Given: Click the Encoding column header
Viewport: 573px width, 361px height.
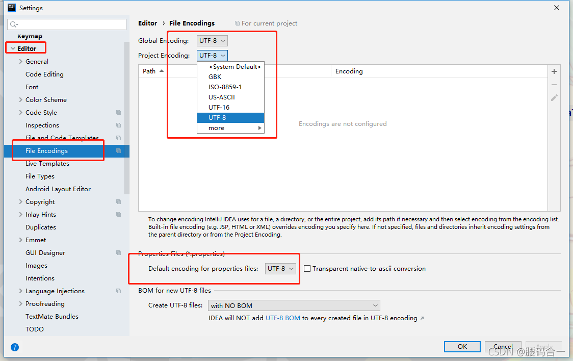Looking at the screenshot, I should 439,71.
